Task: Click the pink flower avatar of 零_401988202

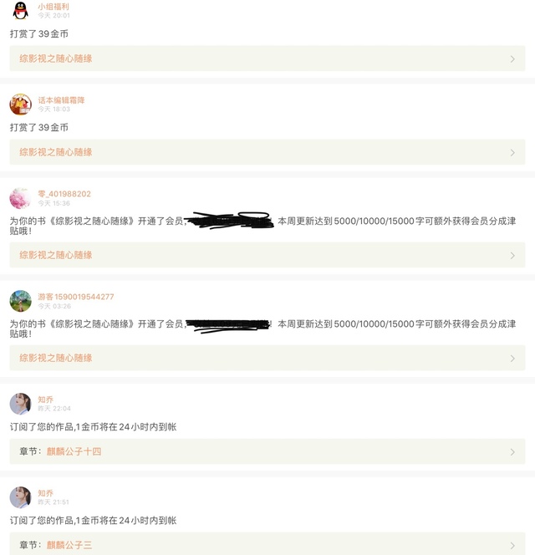Action: pos(20,198)
